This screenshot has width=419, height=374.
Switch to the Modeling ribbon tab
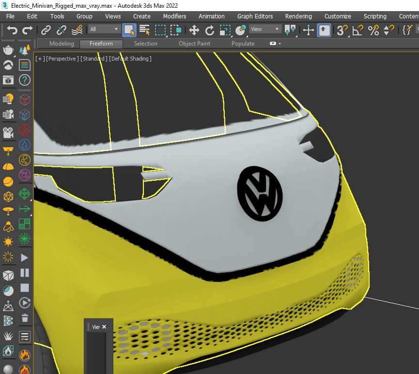62,44
